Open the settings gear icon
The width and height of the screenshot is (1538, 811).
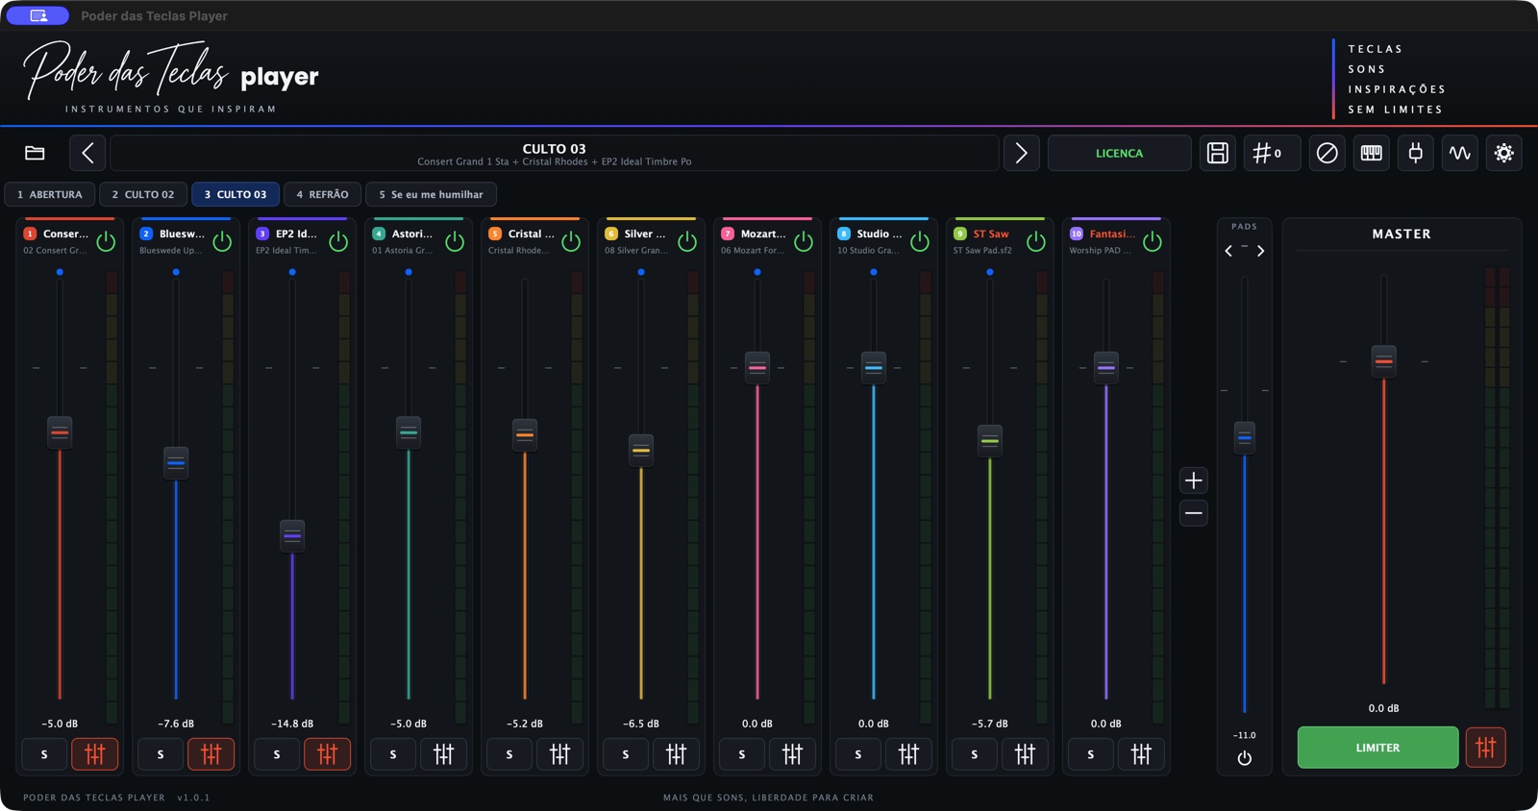[x=1503, y=153]
